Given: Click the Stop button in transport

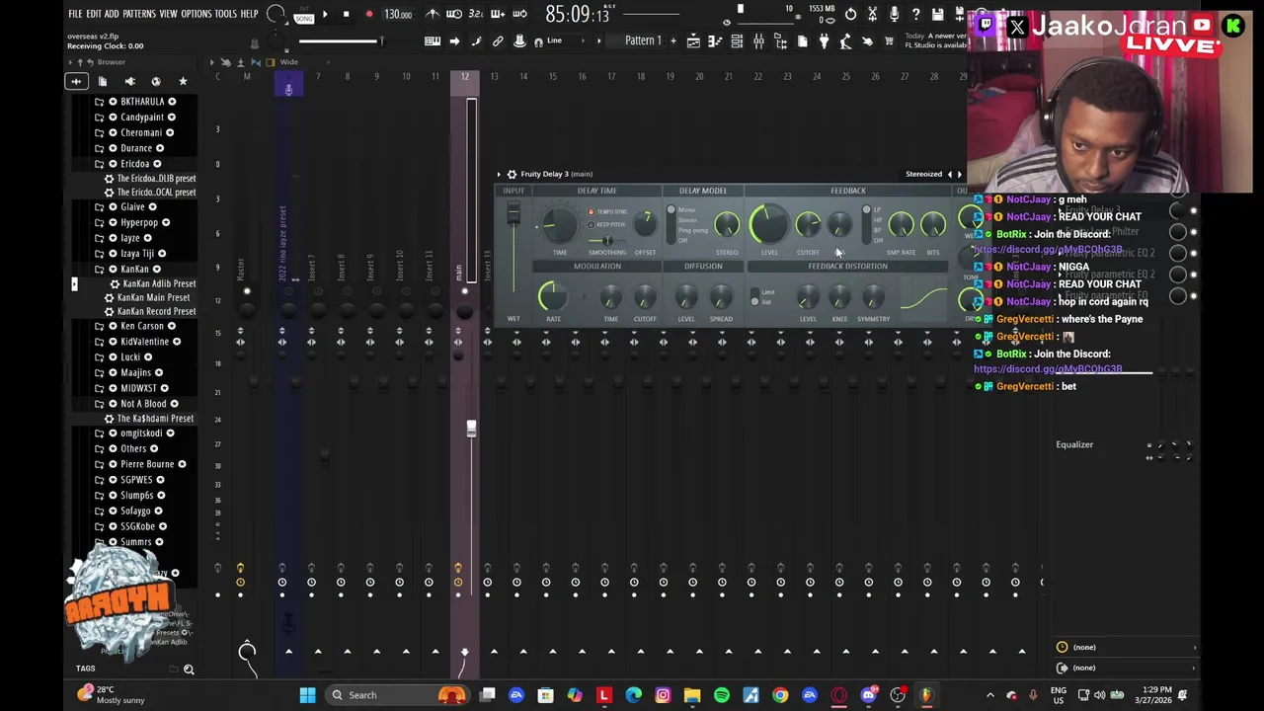Looking at the screenshot, I should point(346,14).
